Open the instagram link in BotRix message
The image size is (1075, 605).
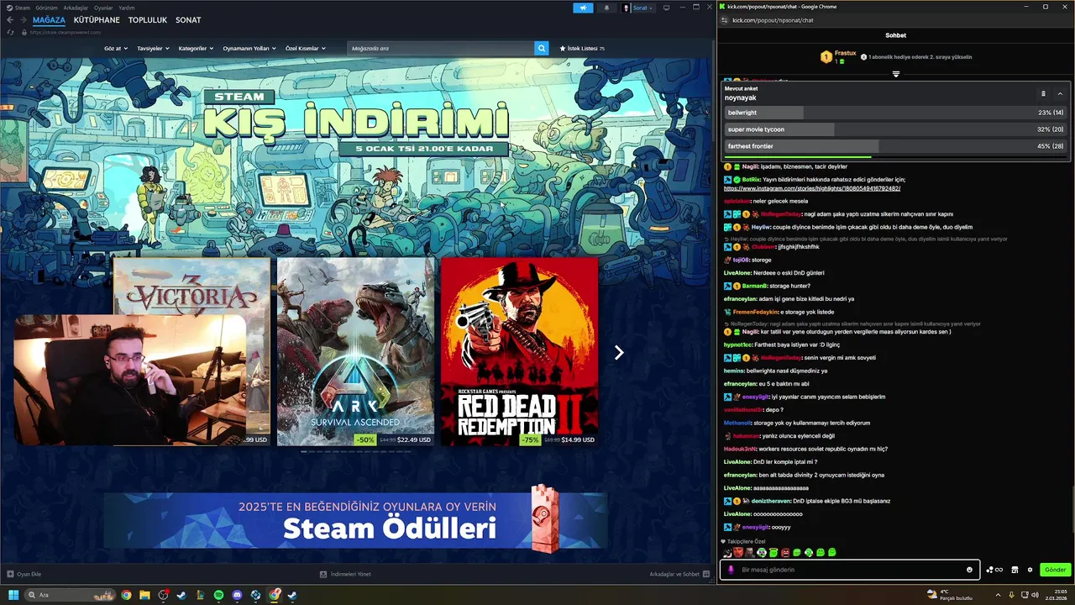812,188
